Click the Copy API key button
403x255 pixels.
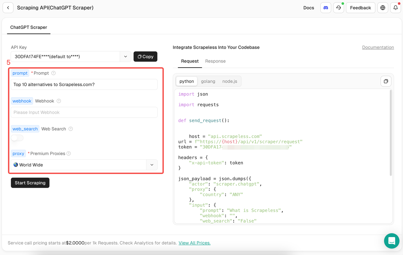pos(145,57)
